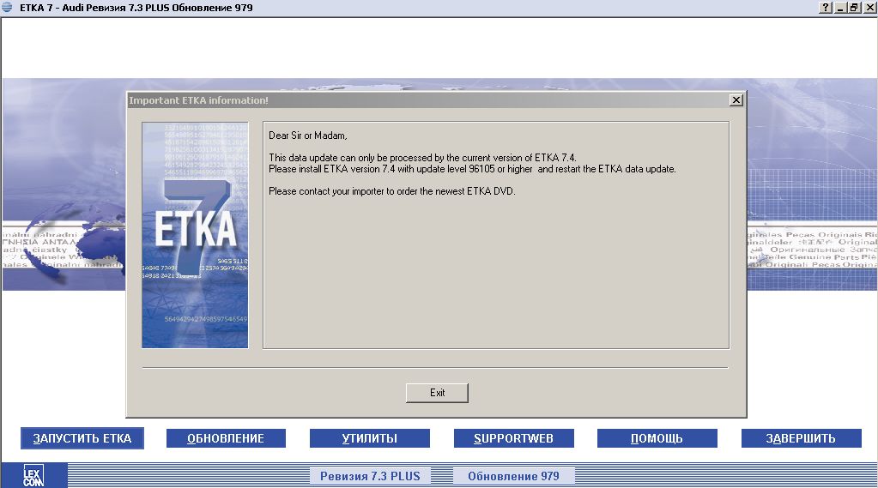Open the ОБНОВЛЕНИЕ update section
This screenshot has height=488, width=878.
226,438
